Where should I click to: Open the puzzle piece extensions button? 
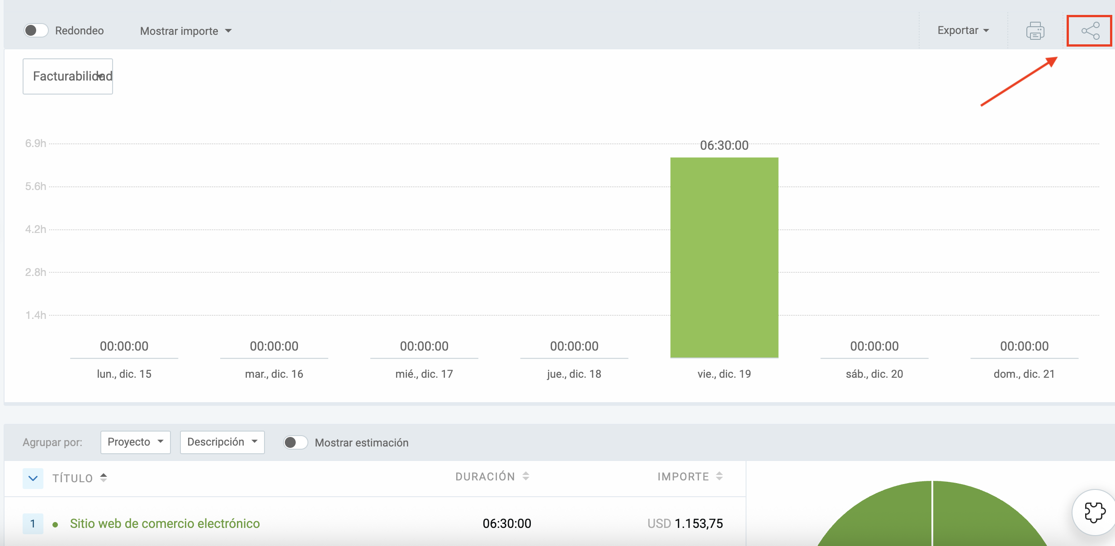1095,513
